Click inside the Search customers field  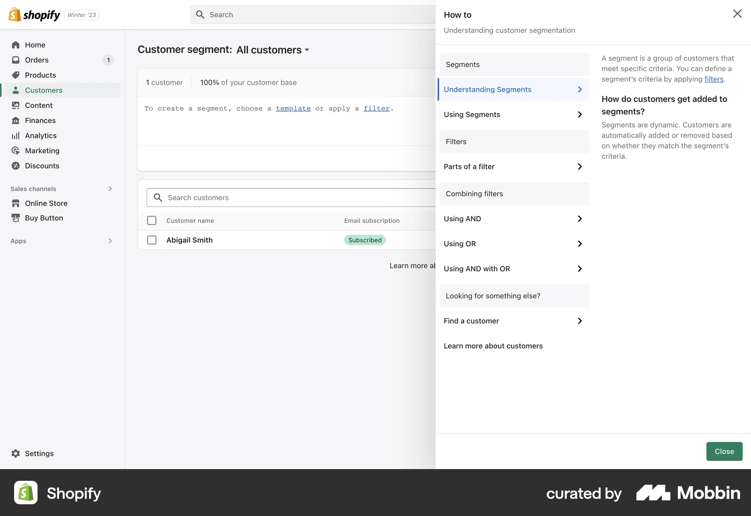[235, 197]
